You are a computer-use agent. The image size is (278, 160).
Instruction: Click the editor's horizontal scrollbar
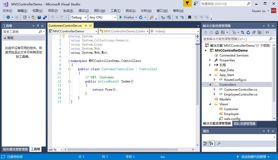click(122, 149)
